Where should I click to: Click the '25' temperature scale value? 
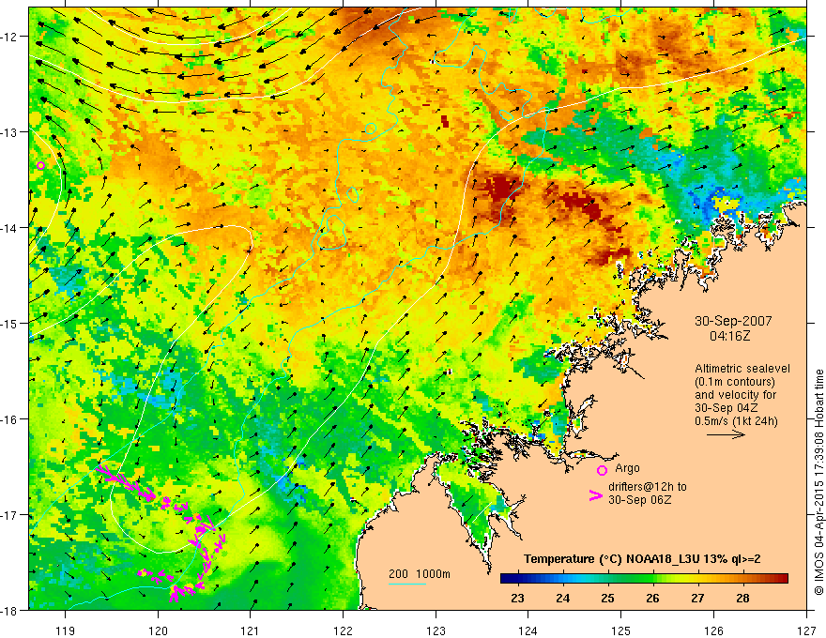click(x=608, y=598)
